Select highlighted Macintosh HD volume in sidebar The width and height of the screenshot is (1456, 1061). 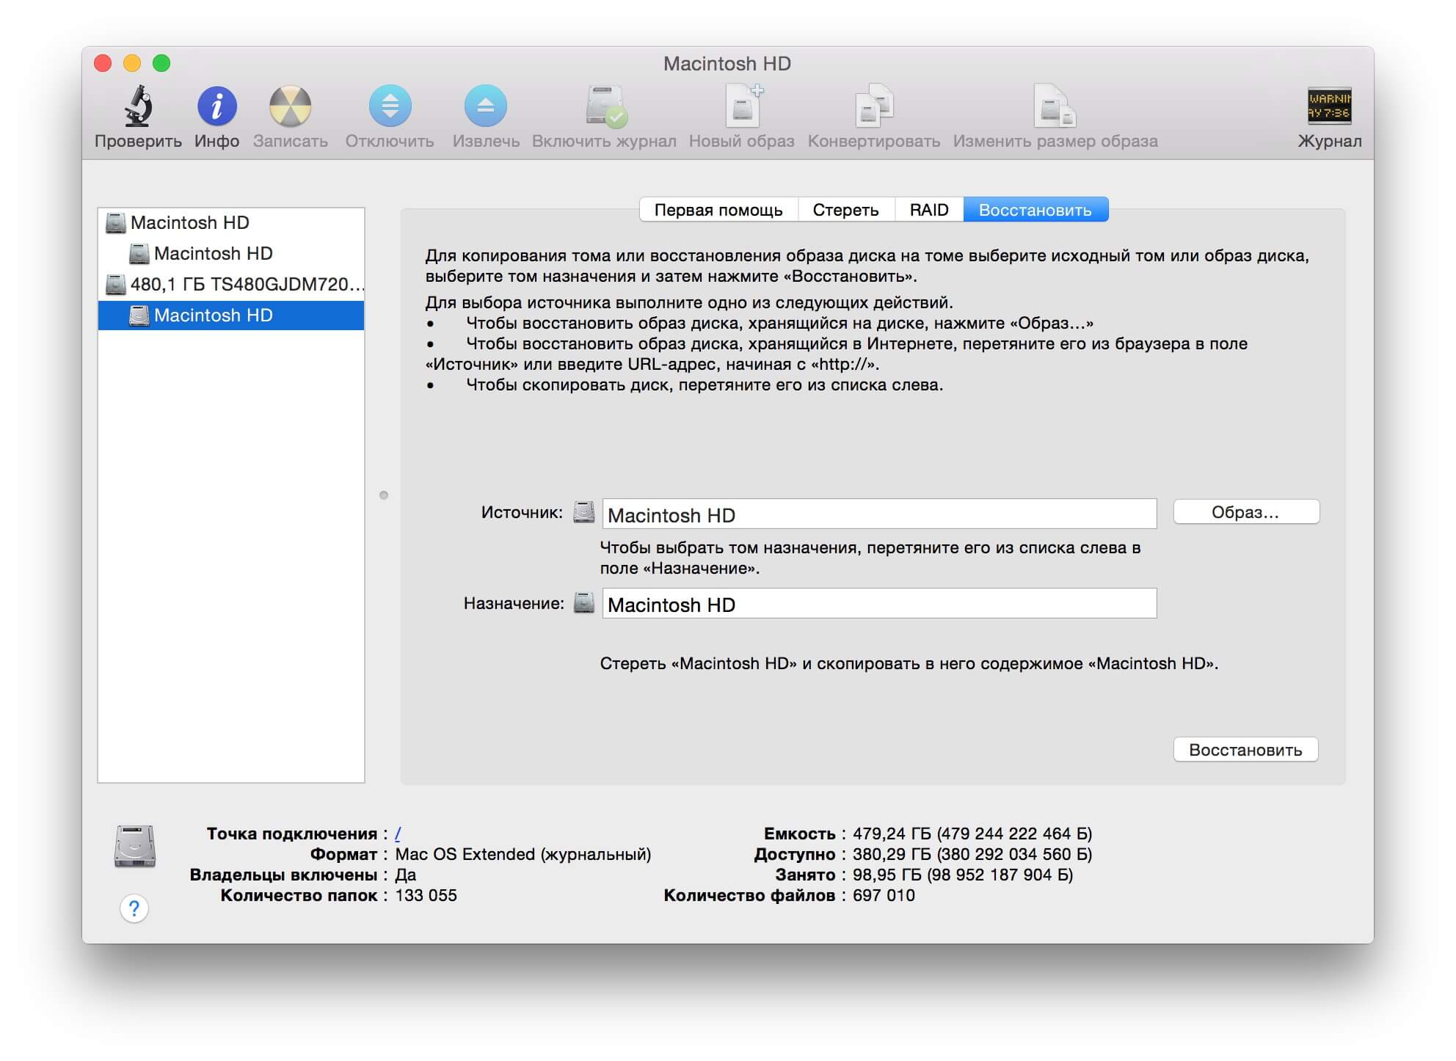(x=231, y=316)
